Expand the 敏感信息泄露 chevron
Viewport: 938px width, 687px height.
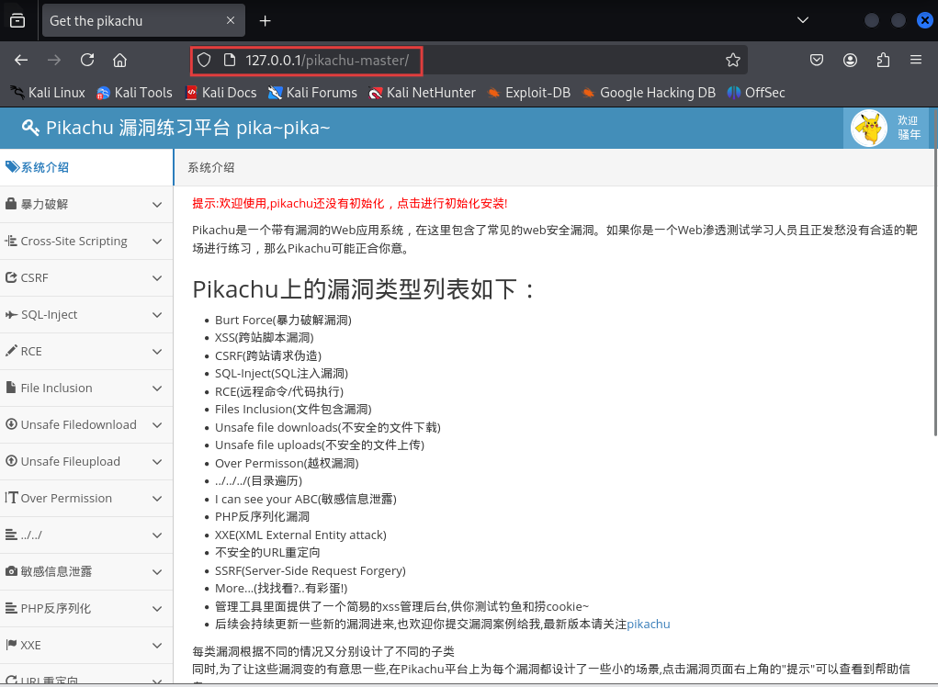click(x=157, y=571)
